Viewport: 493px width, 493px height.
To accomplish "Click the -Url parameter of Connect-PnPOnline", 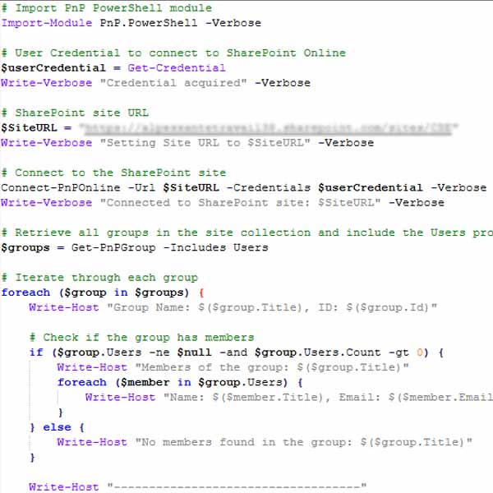I will 141,187.
